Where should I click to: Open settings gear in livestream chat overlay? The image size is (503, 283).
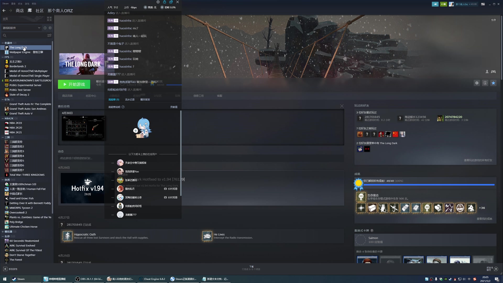click(x=158, y=2)
